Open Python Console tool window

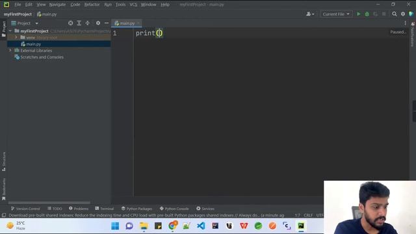pos(174,209)
